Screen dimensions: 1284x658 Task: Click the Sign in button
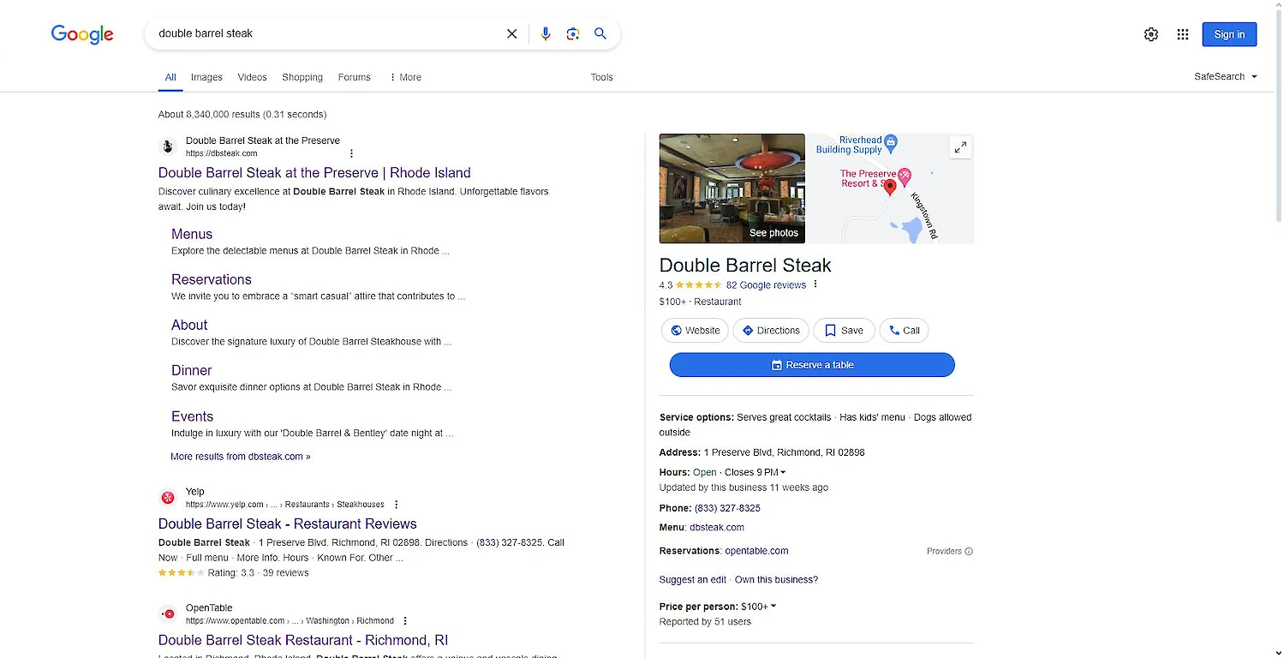click(x=1229, y=34)
